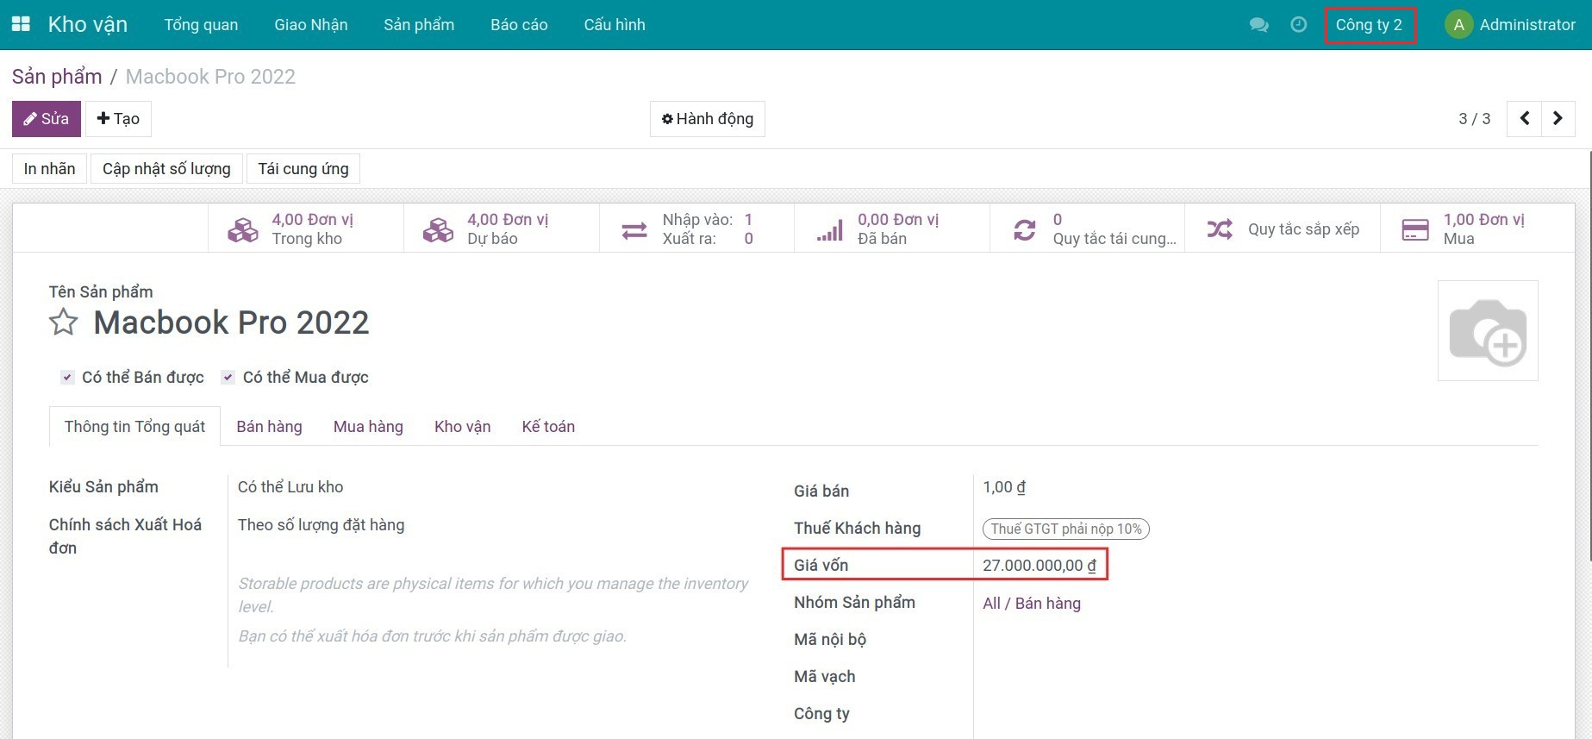The image size is (1592, 739).
Task: Open the Báo cáo menu
Action: point(519,25)
